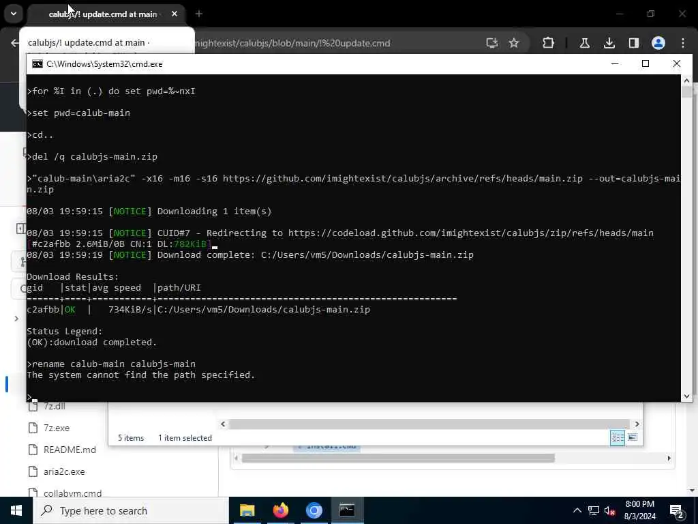Image resolution: width=698 pixels, height=524 pixels.
Task: Open the clock showing 8:00 PM
Action: [639, 510]
